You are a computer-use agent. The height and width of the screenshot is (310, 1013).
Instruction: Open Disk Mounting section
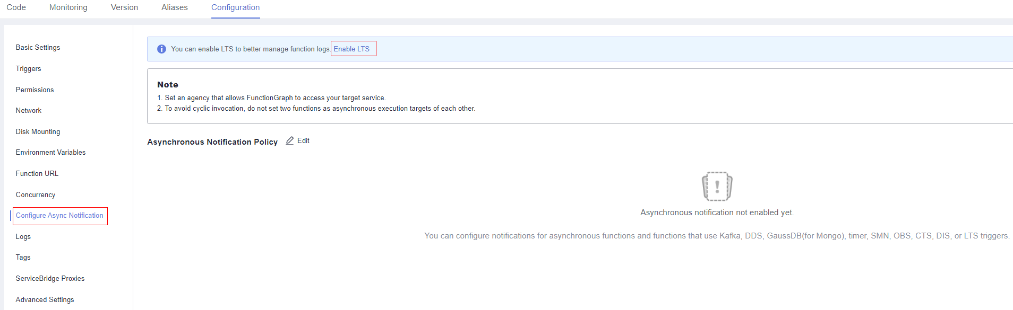38,132
